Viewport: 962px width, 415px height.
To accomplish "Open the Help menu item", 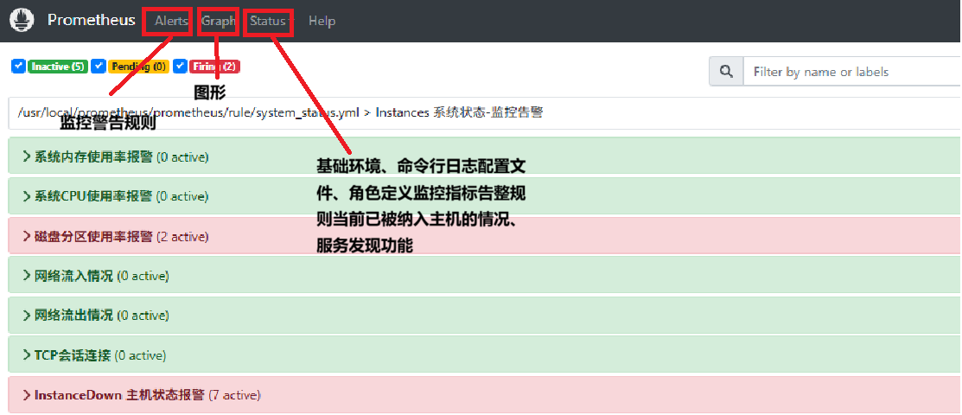I will click(x=322, y=21).
